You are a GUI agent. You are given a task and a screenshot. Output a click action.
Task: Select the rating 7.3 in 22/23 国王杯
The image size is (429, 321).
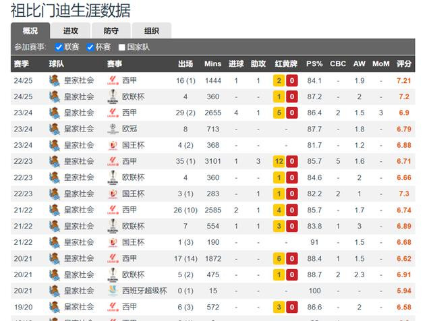click(x=404, y=194)
